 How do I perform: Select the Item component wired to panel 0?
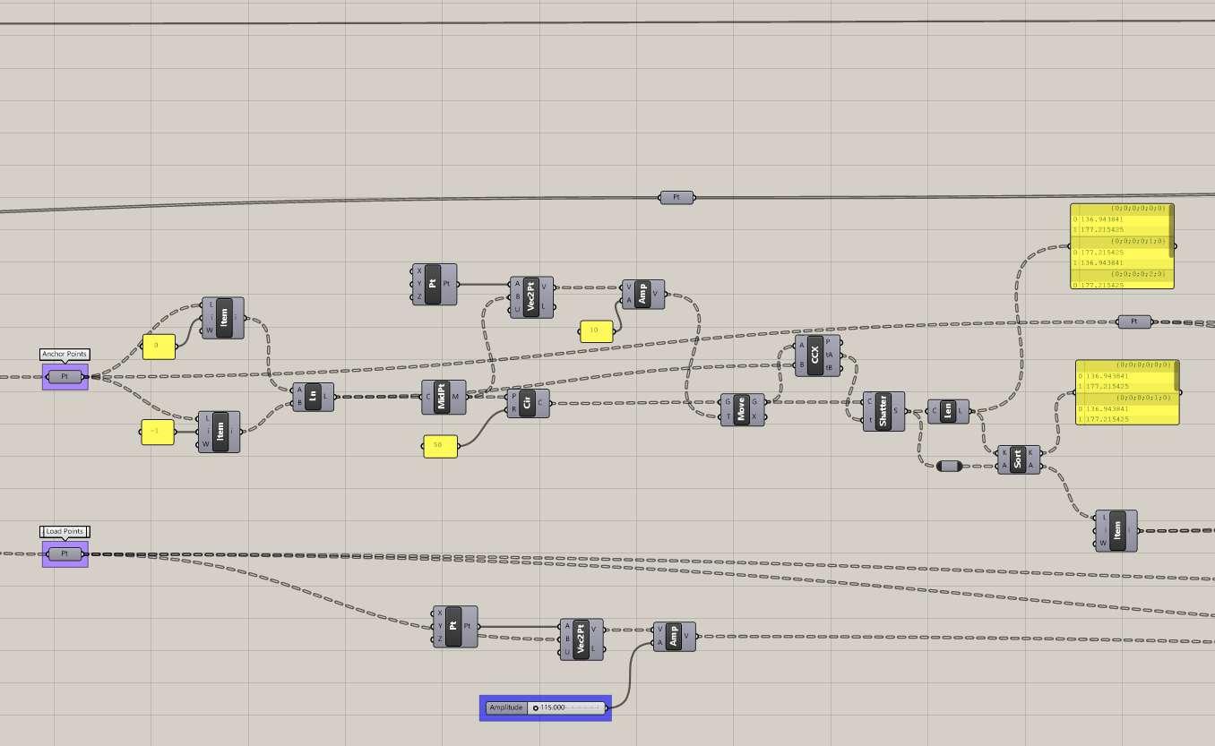[223, 318]
